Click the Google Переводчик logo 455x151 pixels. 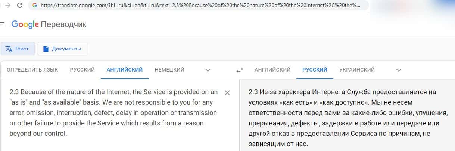click(49, 24)
